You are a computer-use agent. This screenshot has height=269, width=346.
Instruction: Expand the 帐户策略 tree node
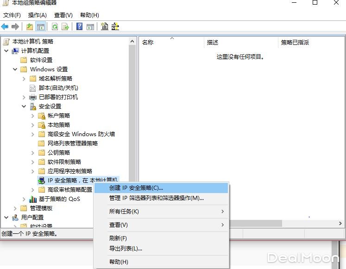[x=33, y=115]
